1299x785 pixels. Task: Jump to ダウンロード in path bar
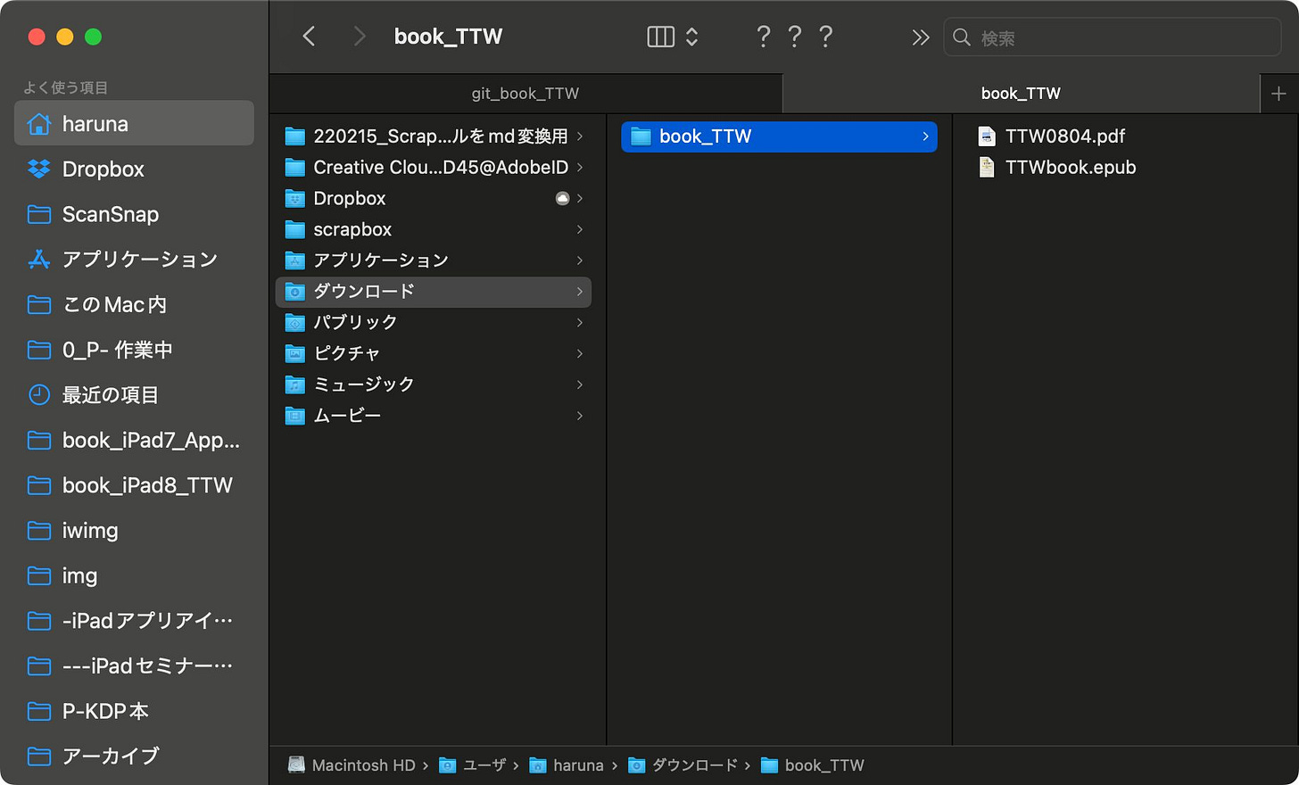pyautogui.click(x=683, y=765)
